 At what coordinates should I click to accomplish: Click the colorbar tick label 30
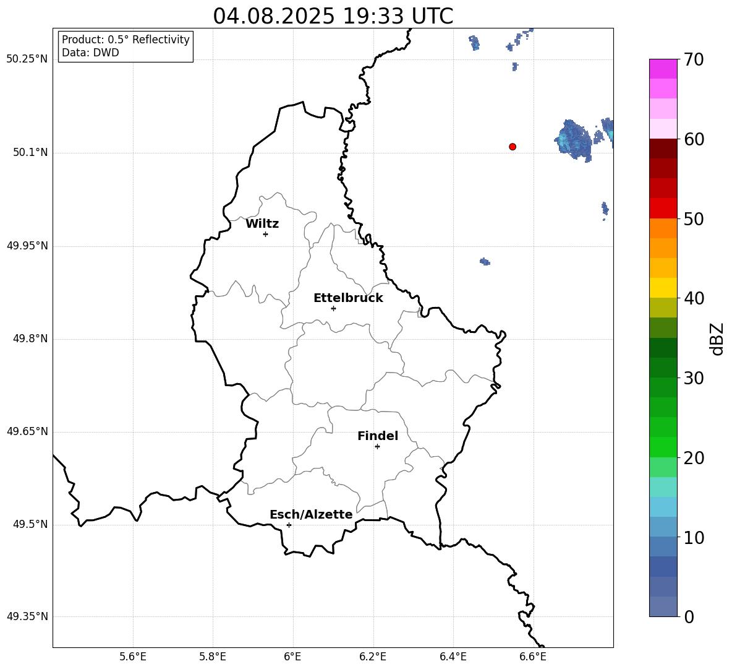694,378
